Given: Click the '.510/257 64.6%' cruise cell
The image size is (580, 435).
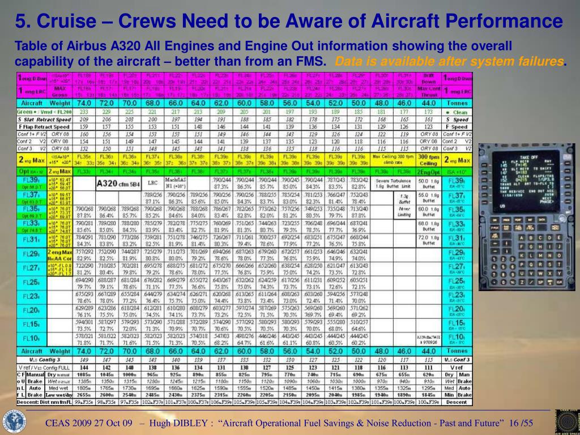Looking at the screenshot, I should click(359, 325).
